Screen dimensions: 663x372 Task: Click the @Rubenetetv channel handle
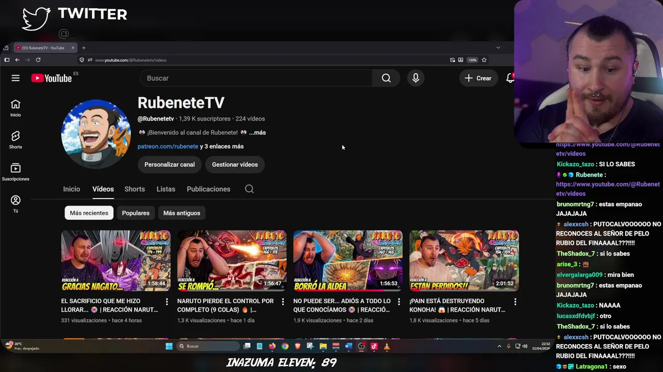[155, 119]
